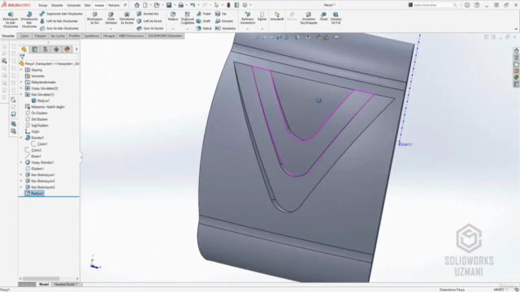Open the Eğriler curves tool
This screenshot has width=520, height=292.
tap(262, 16)
